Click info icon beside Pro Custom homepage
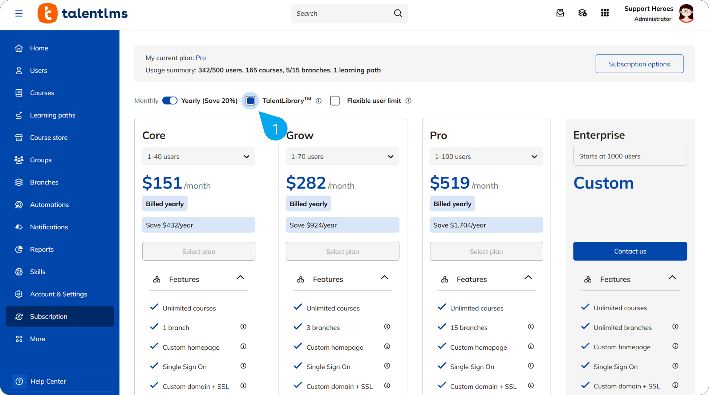 coord(531,347)
